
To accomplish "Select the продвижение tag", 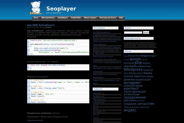I will click(135, 97).
